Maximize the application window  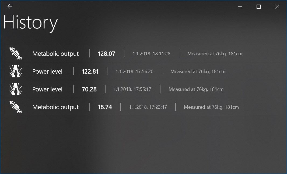coord(258,7)
